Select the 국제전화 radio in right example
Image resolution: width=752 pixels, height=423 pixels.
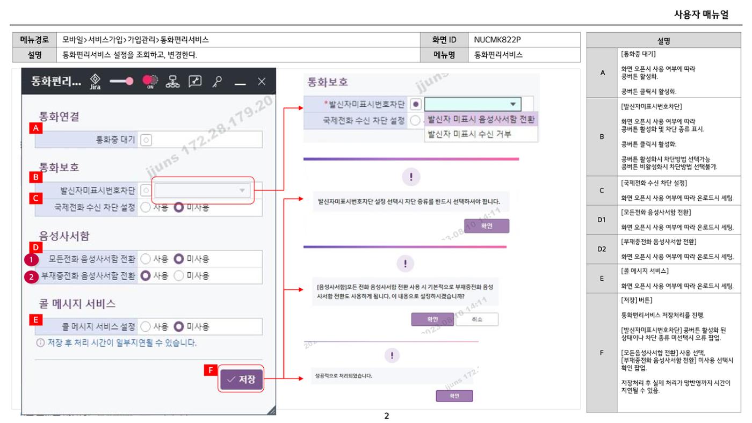click(x=415, y=121)
